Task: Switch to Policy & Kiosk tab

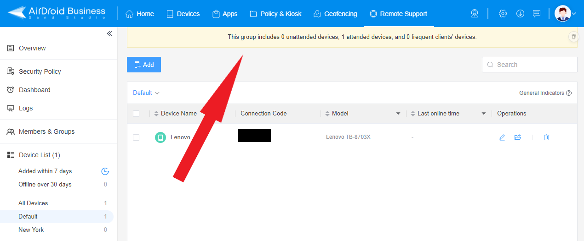Action: tap(275, 14)
